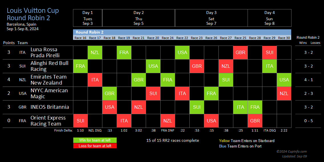
Task: Select the Race 21 column header
Action: coord(138,38)
